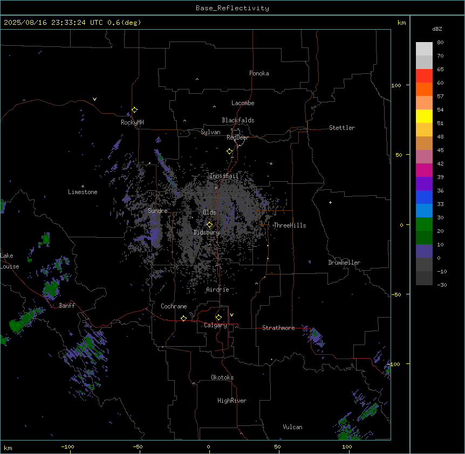Click the Vulcan label
The height and width of the screenshot is (454, 465).
[x=292, y=427]
